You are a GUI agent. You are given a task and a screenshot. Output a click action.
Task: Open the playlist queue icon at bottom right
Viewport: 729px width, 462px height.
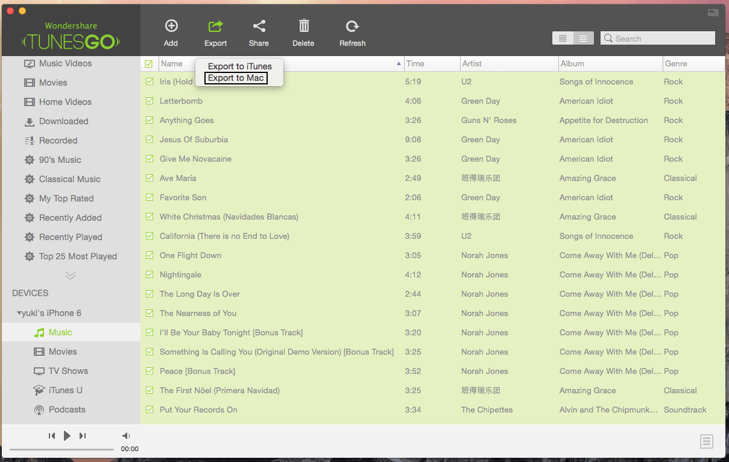(x=707, y=441)
